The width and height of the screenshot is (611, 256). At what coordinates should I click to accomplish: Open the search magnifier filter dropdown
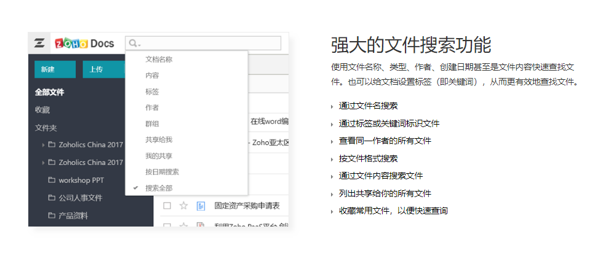(x=134, y=43)
